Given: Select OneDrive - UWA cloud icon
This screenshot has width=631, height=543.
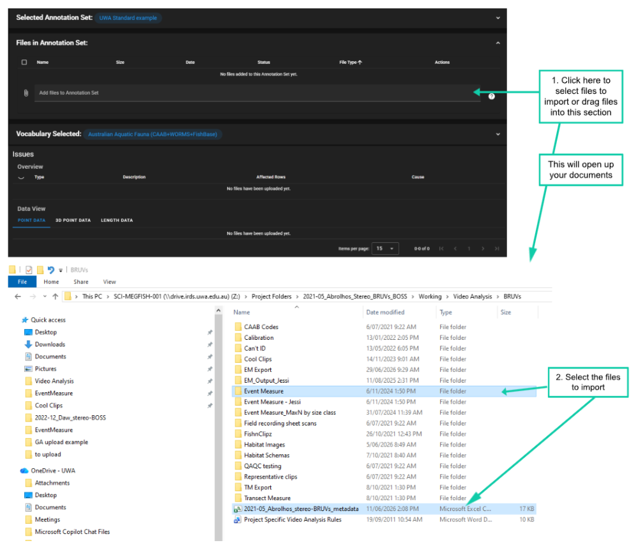Looking at the screenshot, I should coord(24,471).
